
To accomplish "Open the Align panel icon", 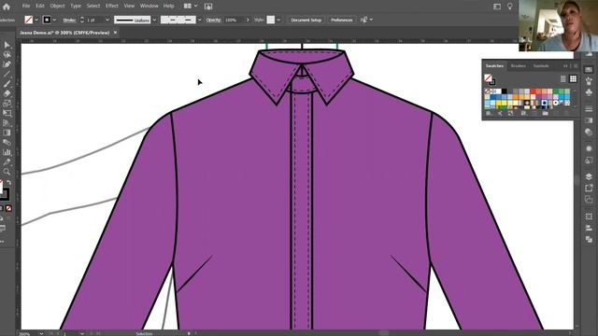I will 589,228.
